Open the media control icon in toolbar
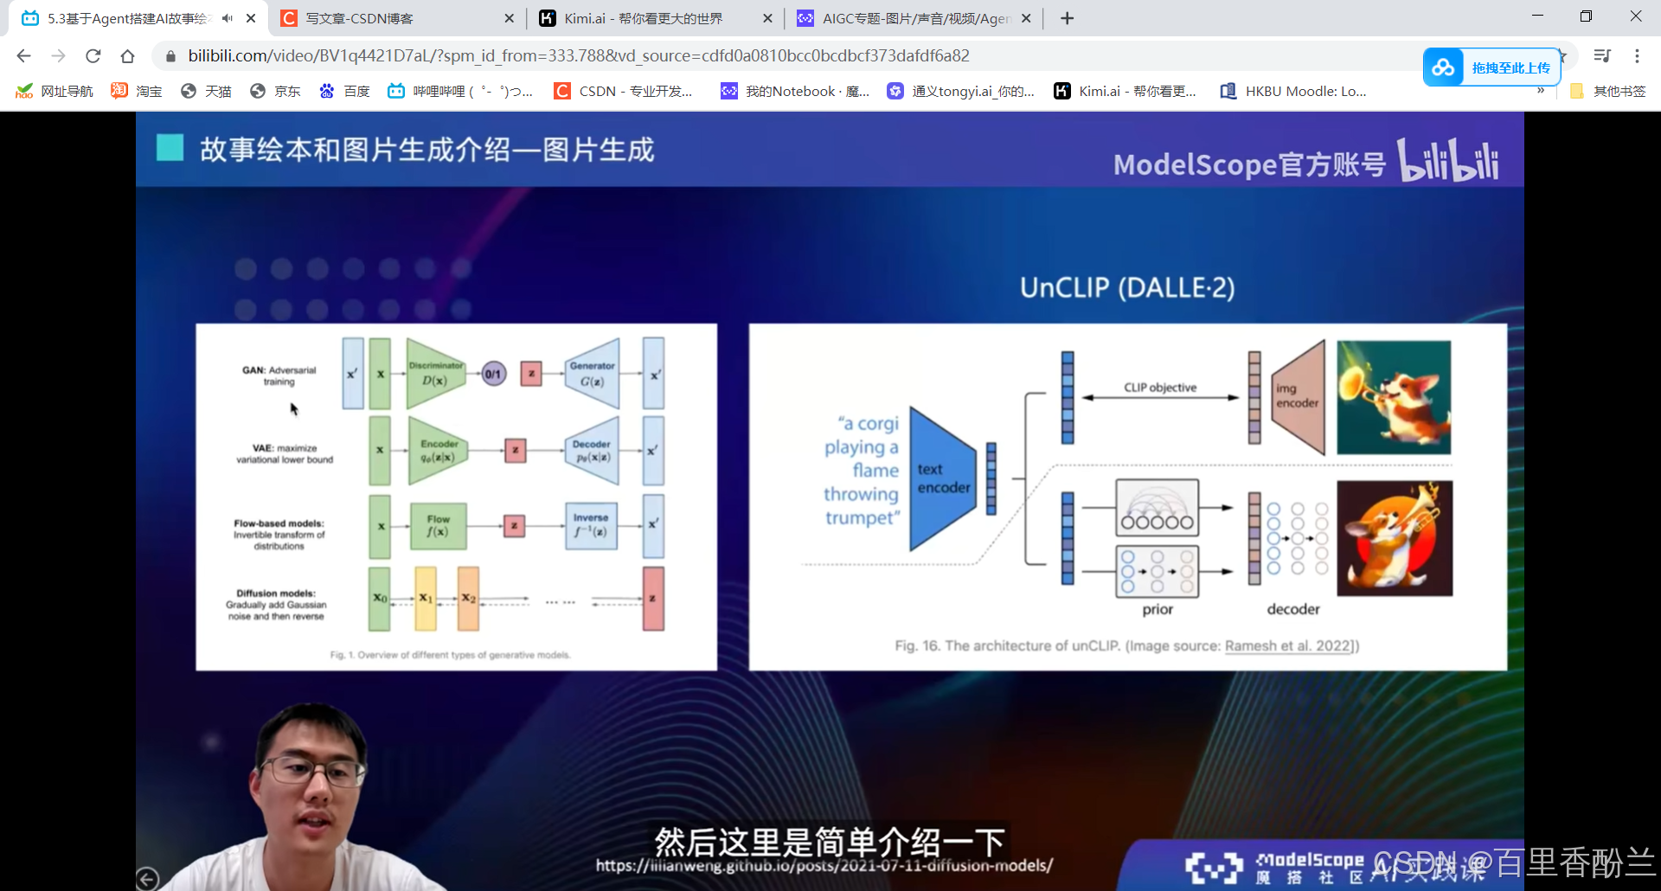This screenshot has width=1661, height=891. click(1602, 56)
